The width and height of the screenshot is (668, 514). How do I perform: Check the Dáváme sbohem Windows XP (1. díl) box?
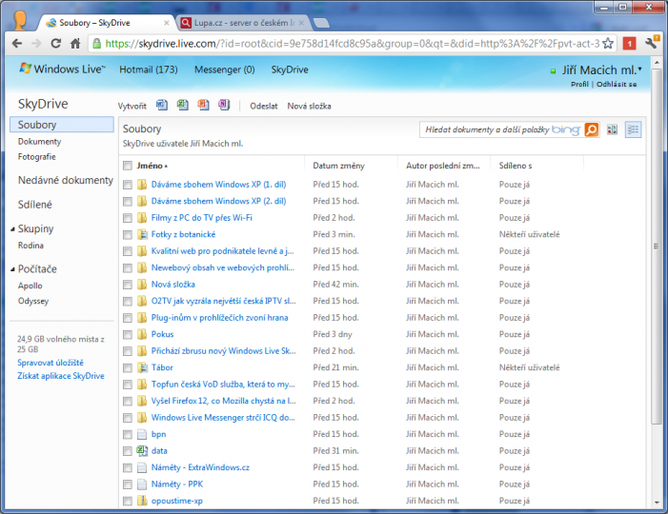click(x=128, y=185)
